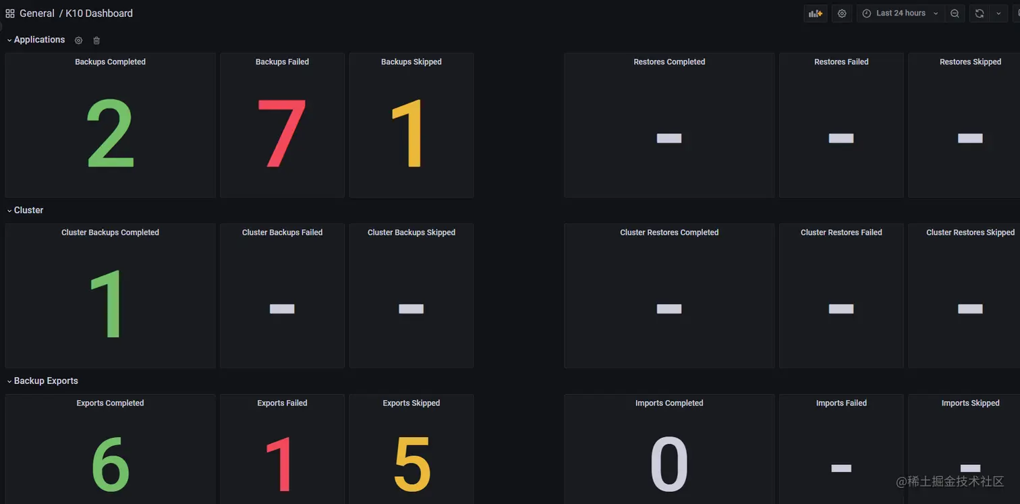This screenshot has height=504, width=1020.
Task: Open the Exports Completed panel title
Action: 110,403
